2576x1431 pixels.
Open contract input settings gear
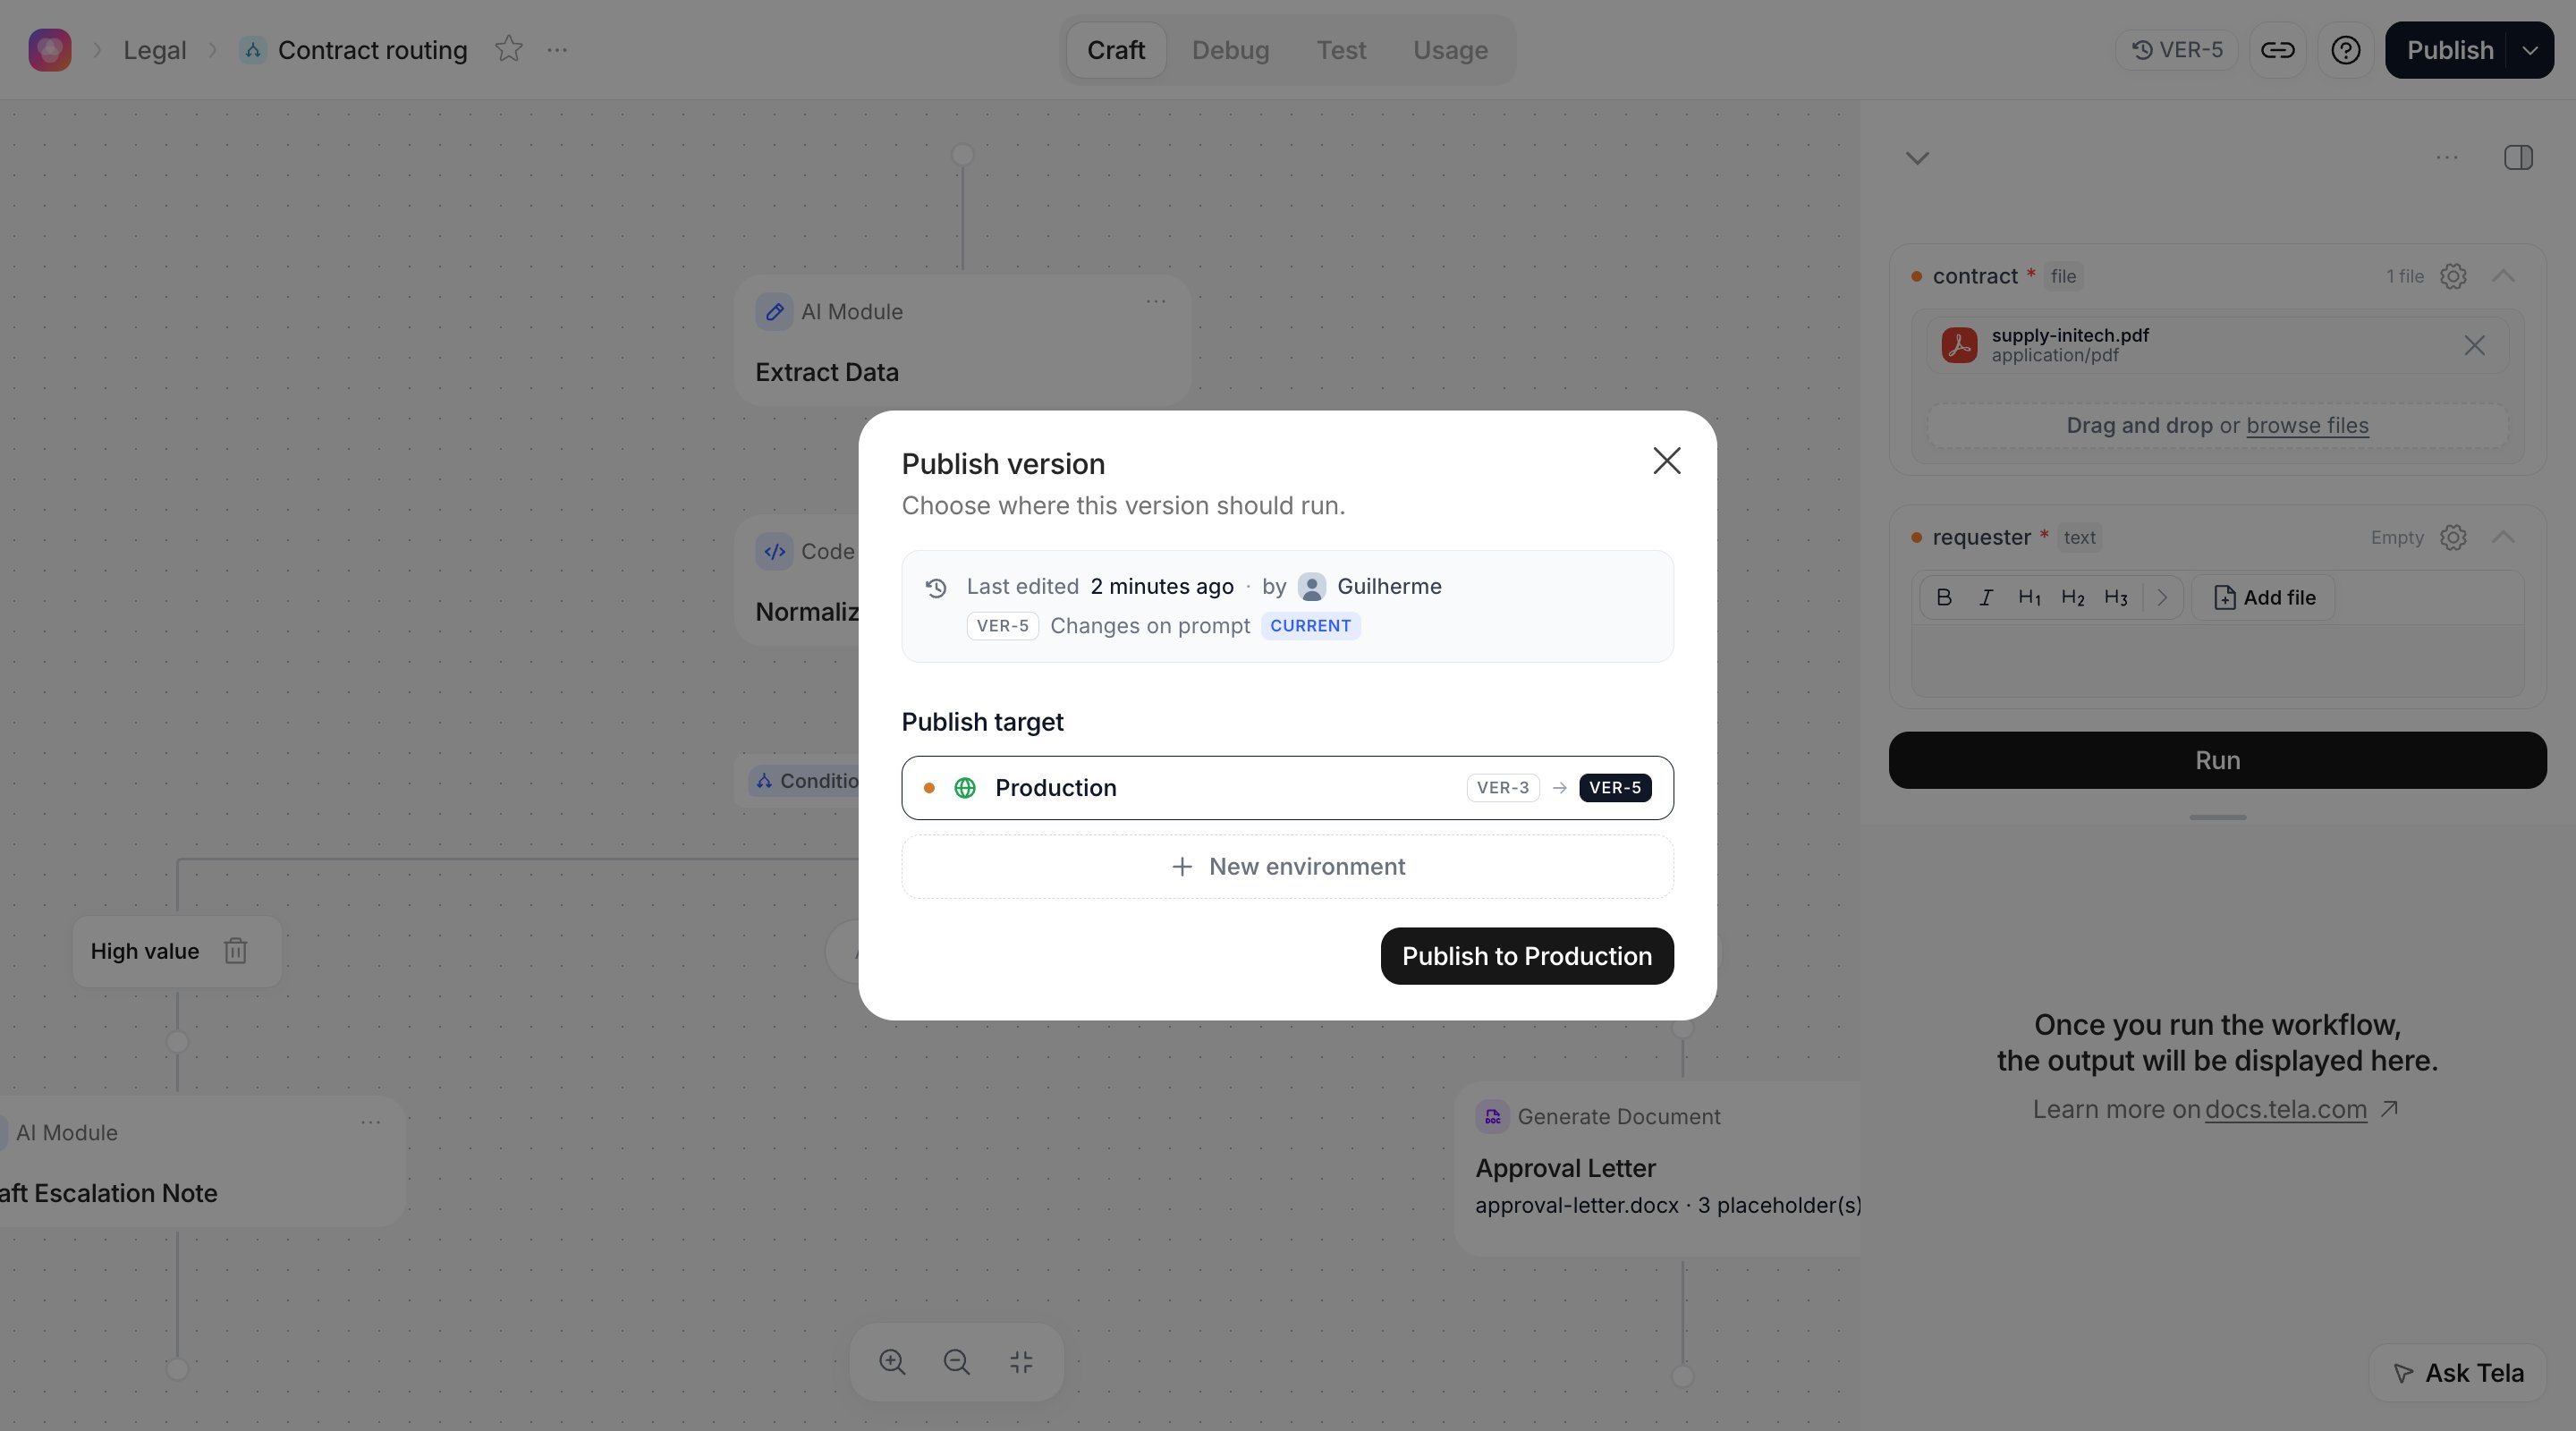pyautogui.click(x=2453, y=276)
